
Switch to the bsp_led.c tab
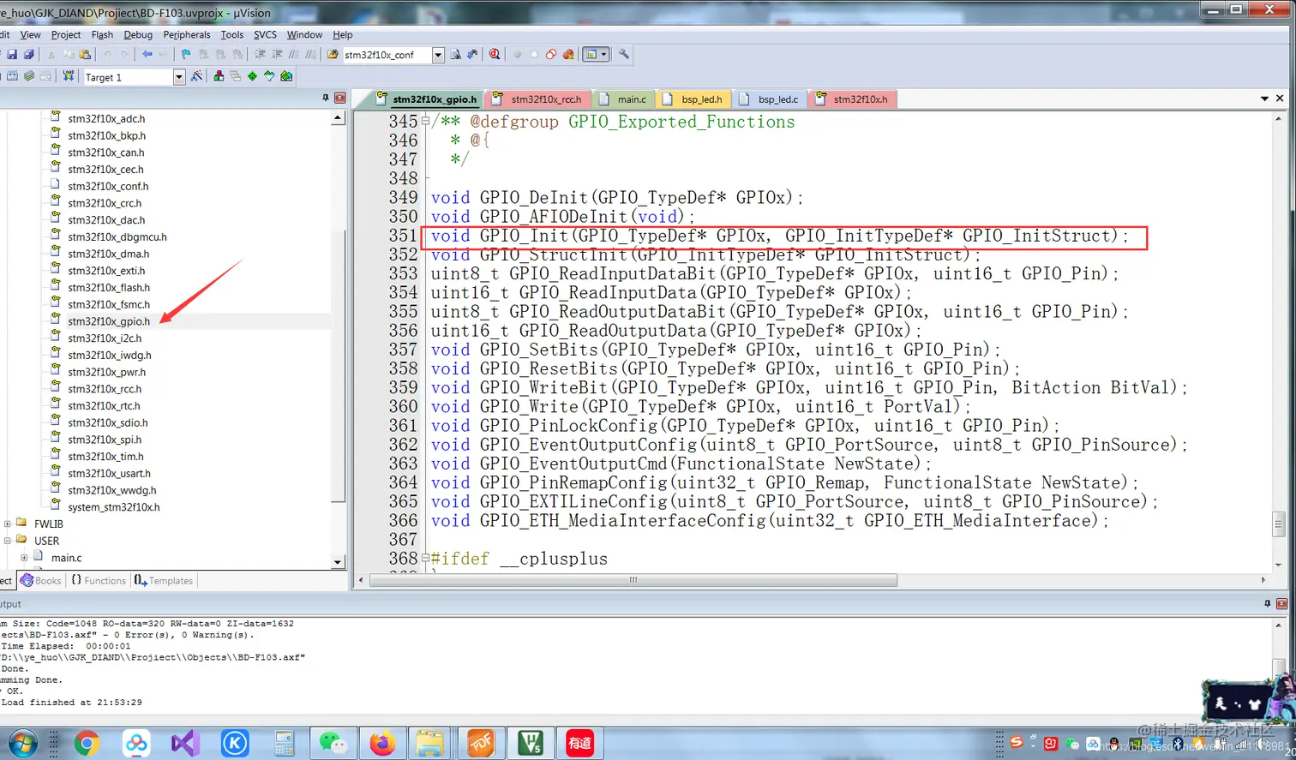point(769,99)
